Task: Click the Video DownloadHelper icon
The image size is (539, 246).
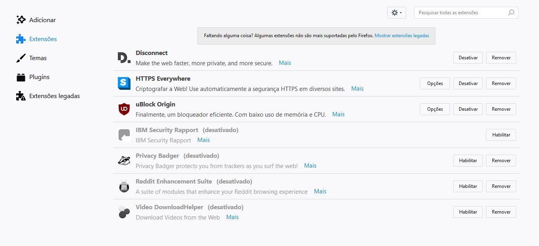Action: [x=124, y=212]
